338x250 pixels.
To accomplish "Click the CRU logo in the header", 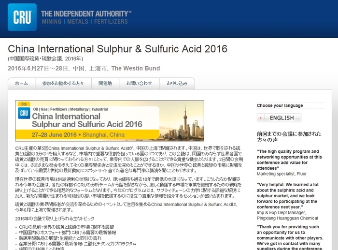I will tap(22, 17).
